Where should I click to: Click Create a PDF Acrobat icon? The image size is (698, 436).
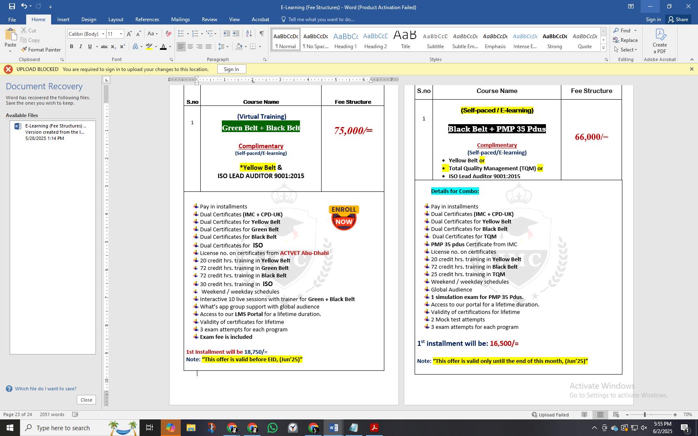660,40
